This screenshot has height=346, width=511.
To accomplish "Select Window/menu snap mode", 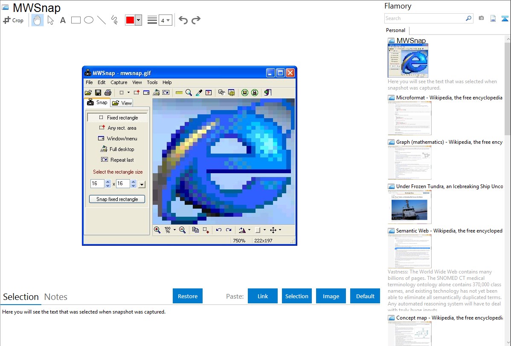I will pos(117,139).
